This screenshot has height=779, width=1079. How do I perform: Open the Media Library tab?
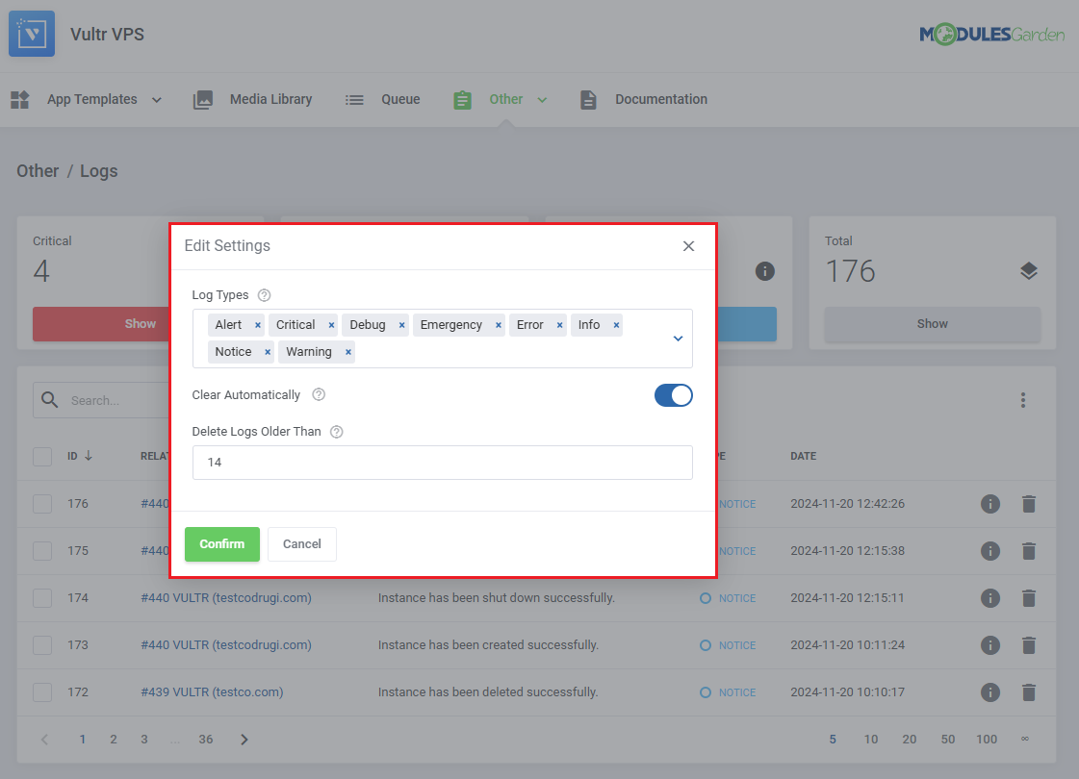coord(252,100)
